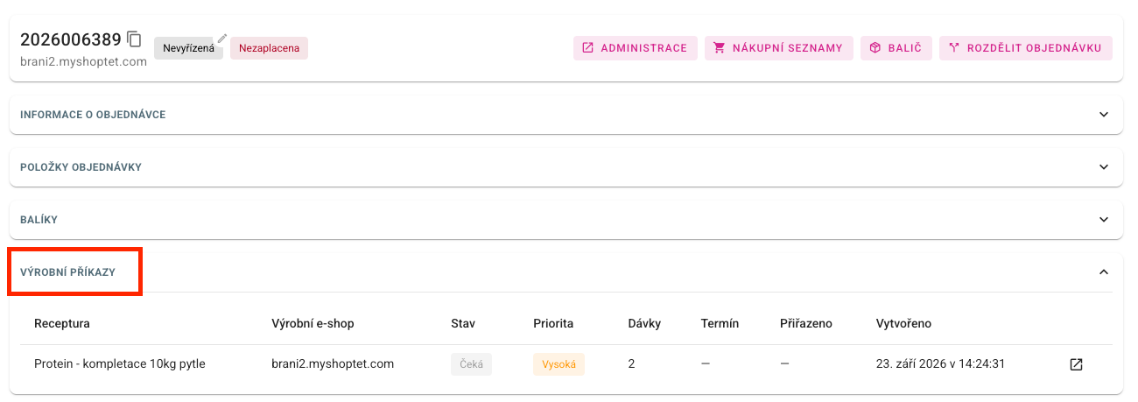This screenshot has width=1138, height=402.
Task: Copy order number 2026006389 with the copy icon
Action: point(134,39)
